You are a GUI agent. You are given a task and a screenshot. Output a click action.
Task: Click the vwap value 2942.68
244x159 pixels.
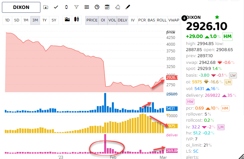[x=207, y=63]
